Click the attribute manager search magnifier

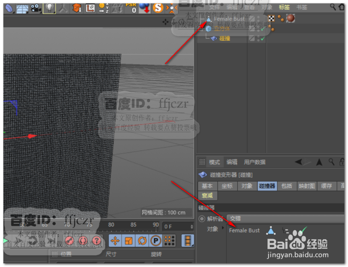click(x=332, y=162)
